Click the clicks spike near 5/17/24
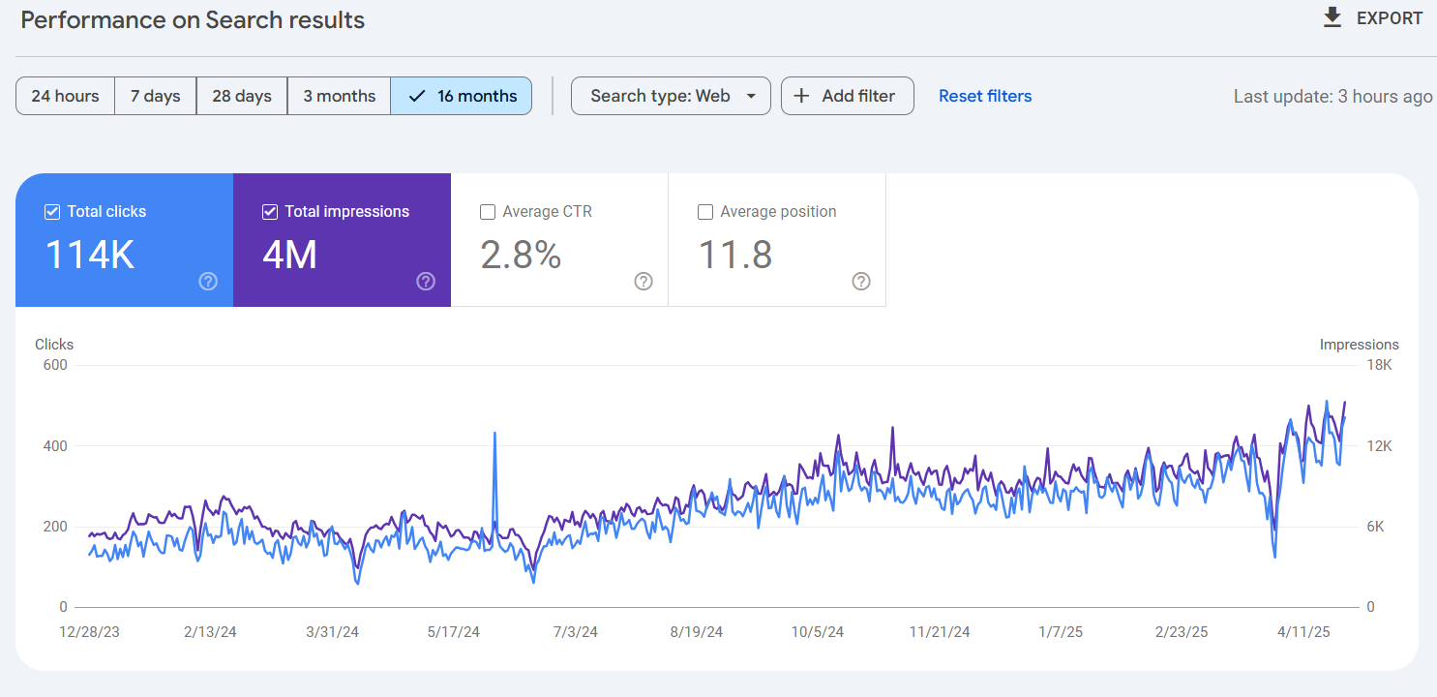The image size is (1437, 697). (x=494, y=434)
